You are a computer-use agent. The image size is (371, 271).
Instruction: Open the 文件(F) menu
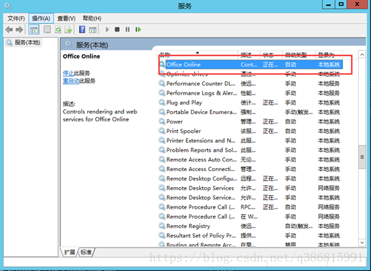coord(16,18)
